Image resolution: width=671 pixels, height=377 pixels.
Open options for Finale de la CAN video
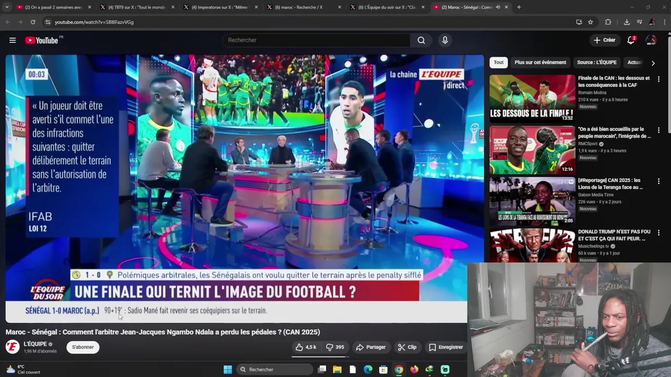coord(658,79)
